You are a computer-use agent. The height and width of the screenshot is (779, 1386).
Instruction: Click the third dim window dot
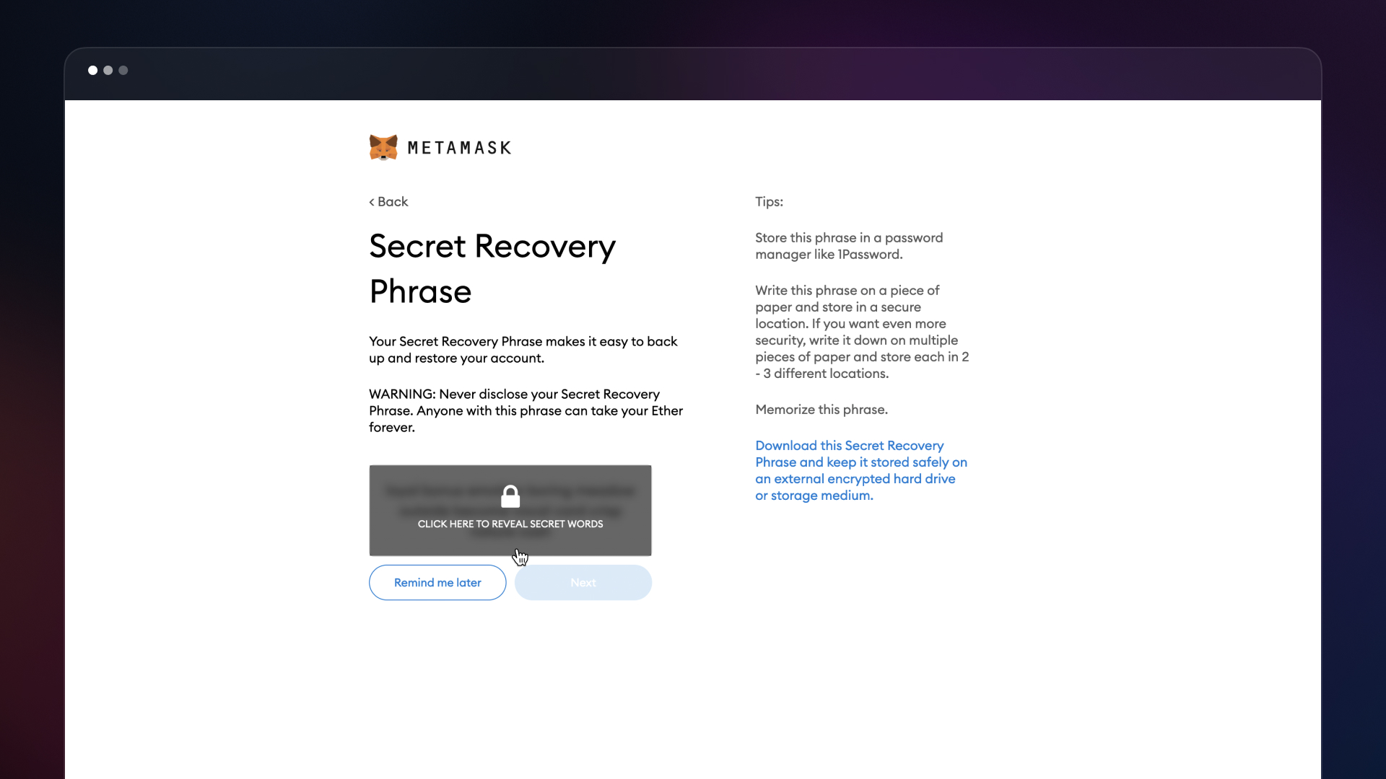[x=123, y=70]
